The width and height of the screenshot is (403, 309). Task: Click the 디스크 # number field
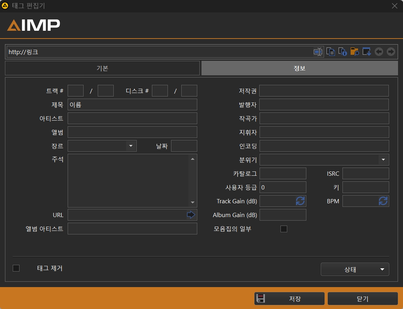160,91
